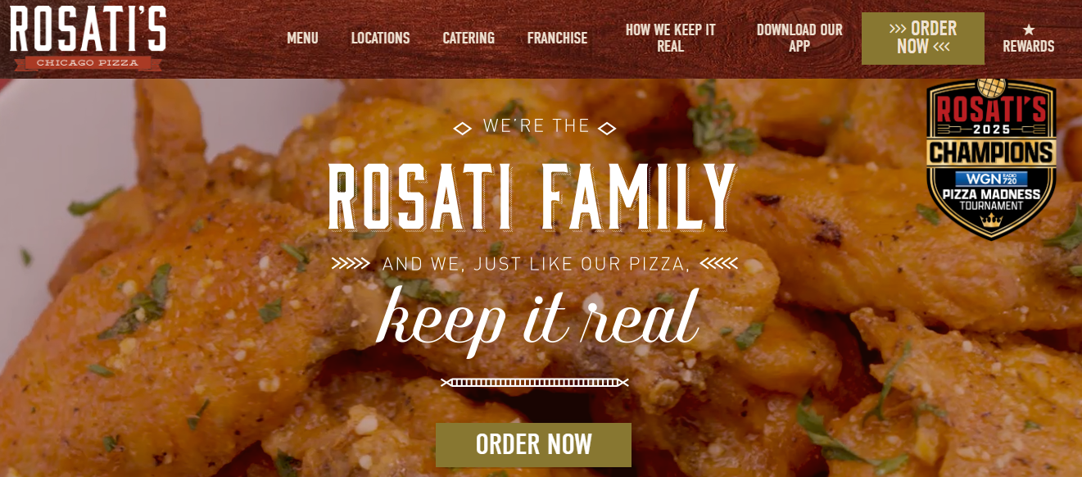Click the right chevron arrows after "our pizza"
The image size is (1082, 477).
click(x=719, y=264)
